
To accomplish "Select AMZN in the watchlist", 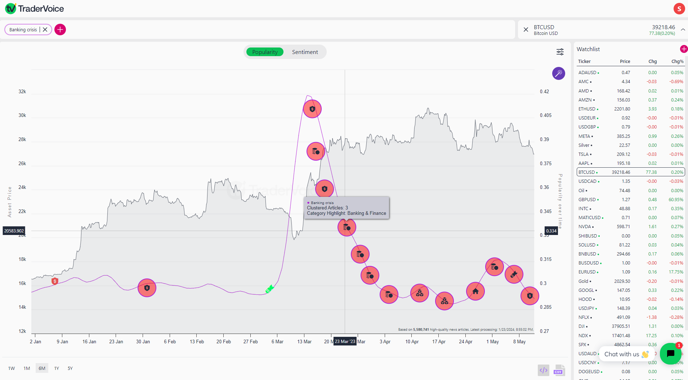I will point(631,100).
